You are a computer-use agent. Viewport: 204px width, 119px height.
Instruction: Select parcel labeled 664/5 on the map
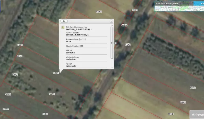click(x=99, y=12)
